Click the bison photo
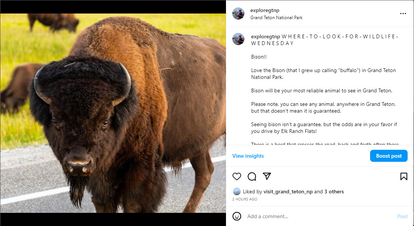The image size is (414, 226). (113, 113)
